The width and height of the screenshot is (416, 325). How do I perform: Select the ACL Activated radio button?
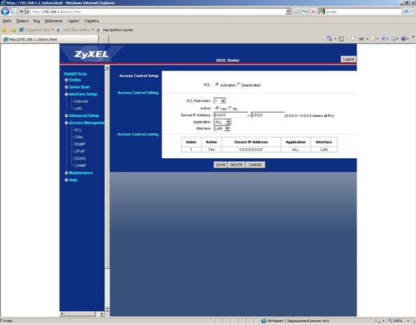(217, 85)
